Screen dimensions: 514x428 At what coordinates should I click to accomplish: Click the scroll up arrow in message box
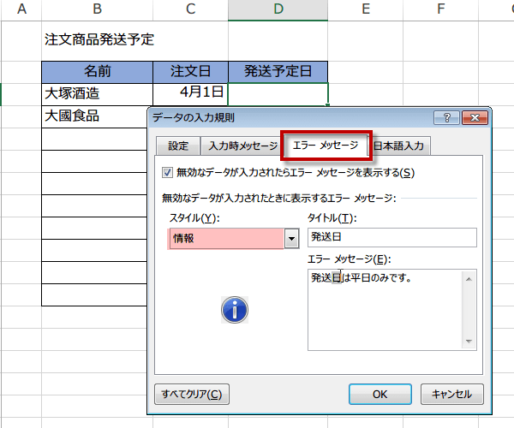point(469,279)
